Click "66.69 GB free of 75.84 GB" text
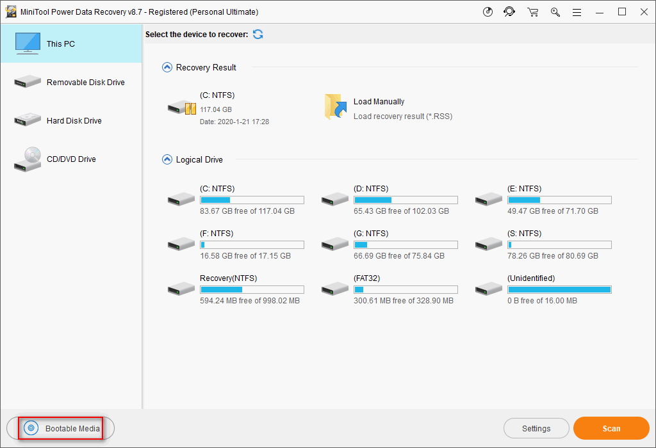656x448 pixels. [399, 256]
